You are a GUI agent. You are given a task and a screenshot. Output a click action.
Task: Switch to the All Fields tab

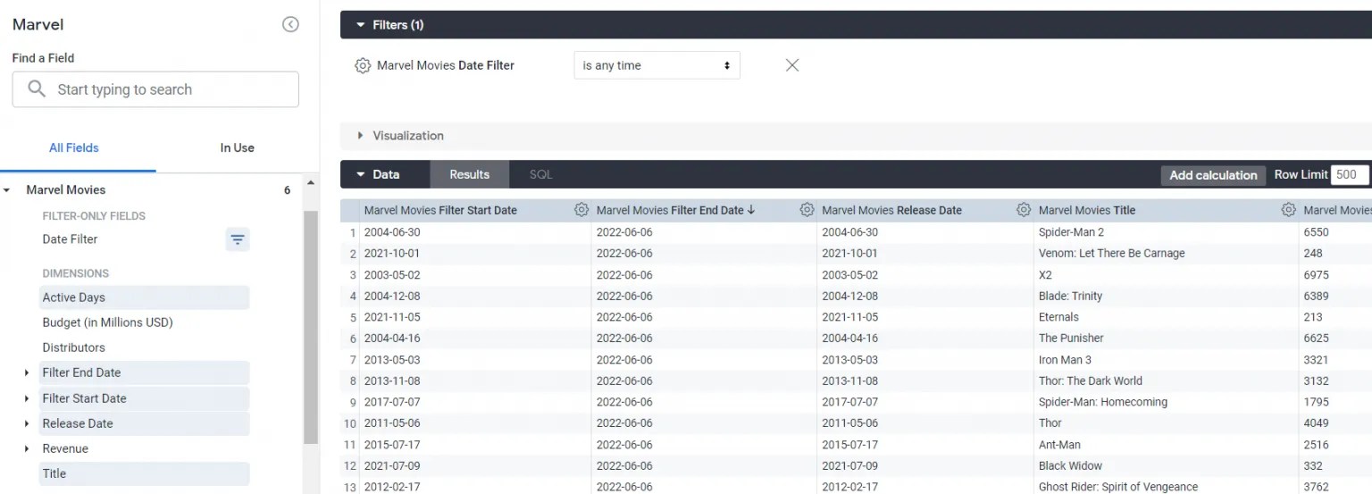click(74, 148)
